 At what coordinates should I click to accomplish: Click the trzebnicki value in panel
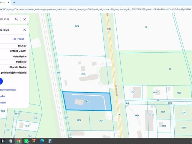point(21,62)
